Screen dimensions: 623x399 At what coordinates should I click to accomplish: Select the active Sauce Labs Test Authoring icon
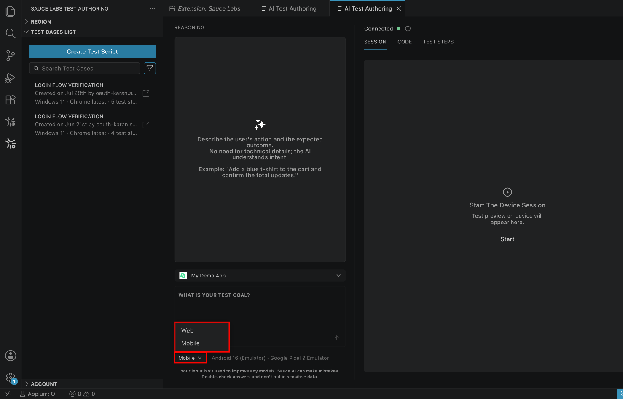(11, 144)
